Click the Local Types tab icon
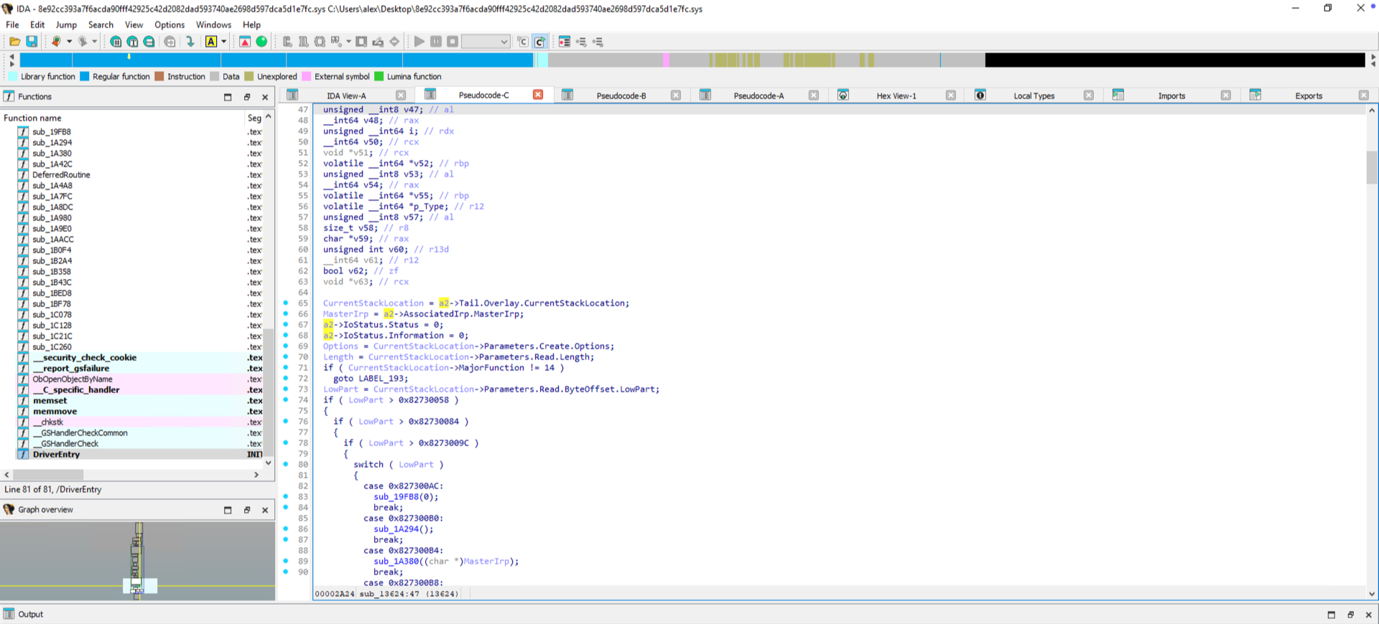The image size is (1379, 624). point(980,95)
